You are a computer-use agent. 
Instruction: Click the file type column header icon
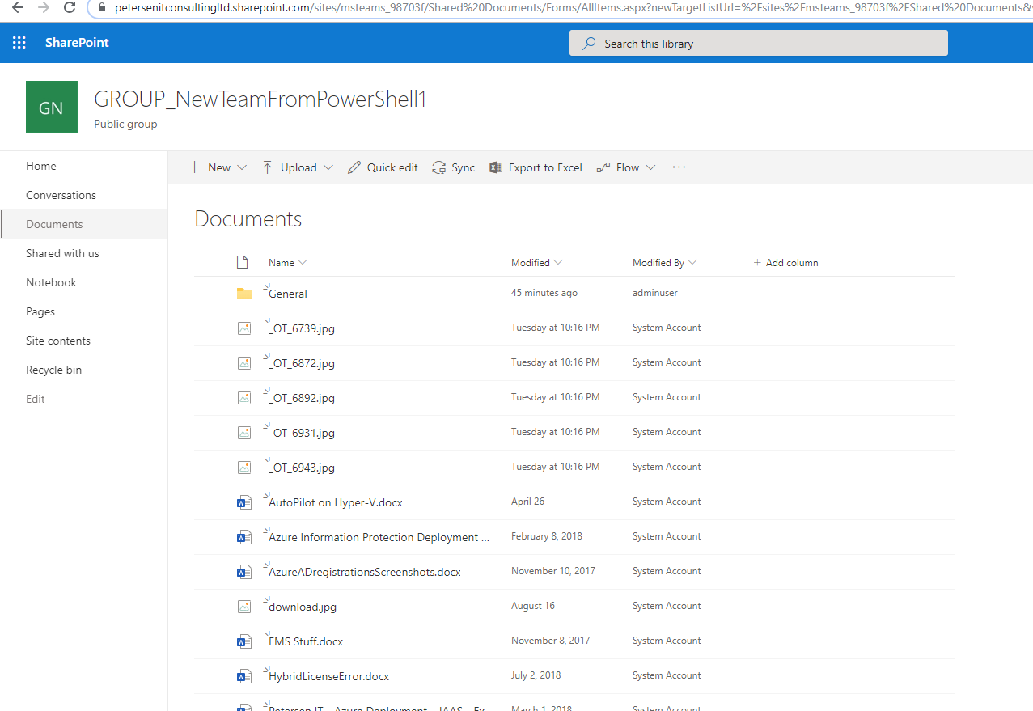pos(241,262)
